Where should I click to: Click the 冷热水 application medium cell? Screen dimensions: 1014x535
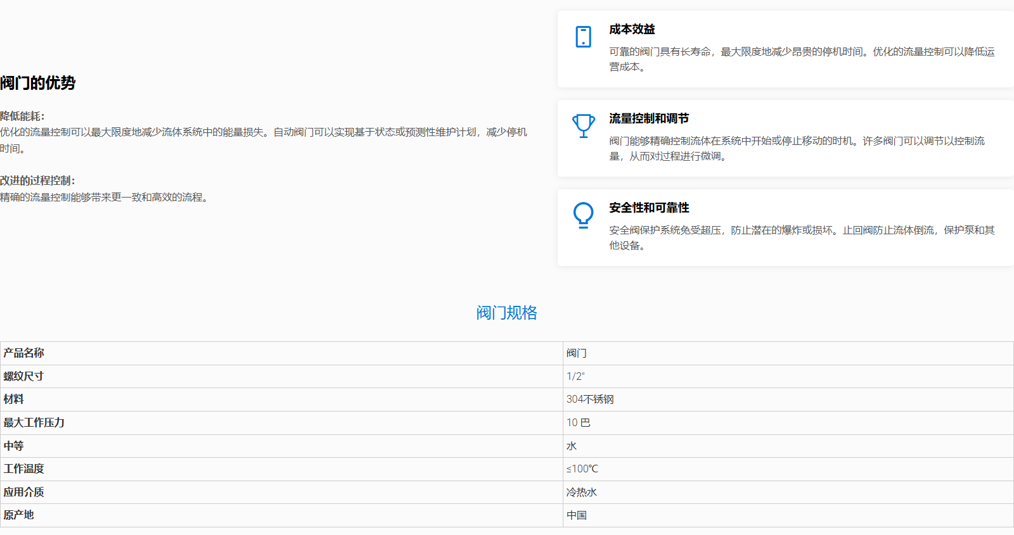click(581, 493)
